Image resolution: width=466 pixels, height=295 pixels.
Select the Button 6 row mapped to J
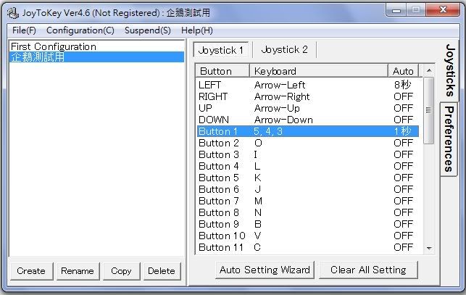[308, 189]
